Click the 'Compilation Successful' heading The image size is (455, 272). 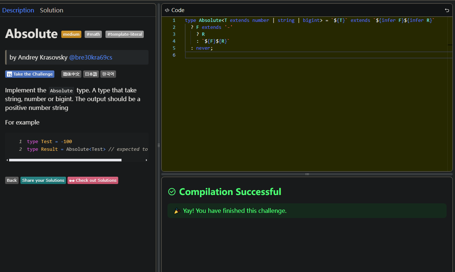[x=230, y=192]
